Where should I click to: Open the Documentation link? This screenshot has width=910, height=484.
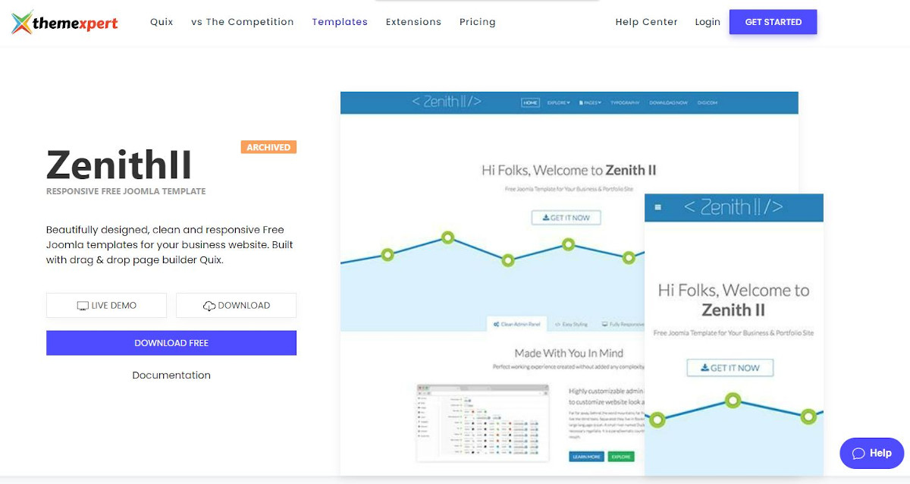171,376
